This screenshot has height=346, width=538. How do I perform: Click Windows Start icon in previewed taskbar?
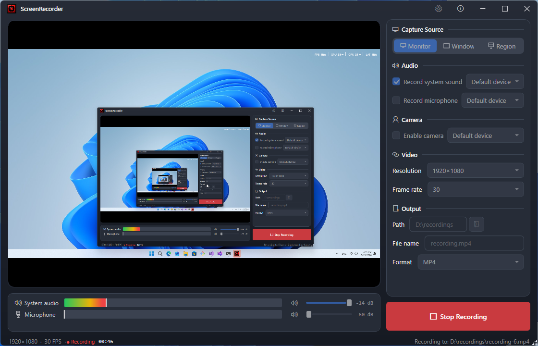(x=151, y=254)
